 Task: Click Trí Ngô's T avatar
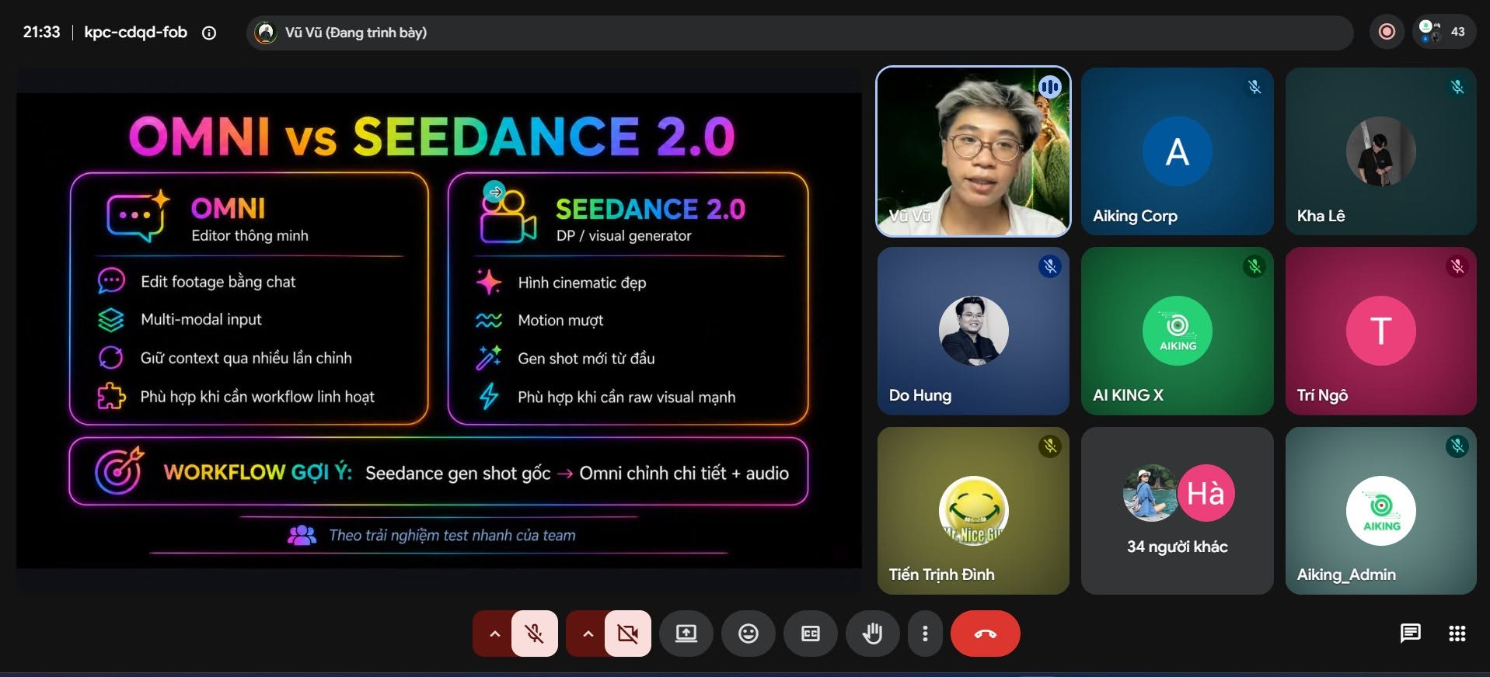click(1380, 331)
